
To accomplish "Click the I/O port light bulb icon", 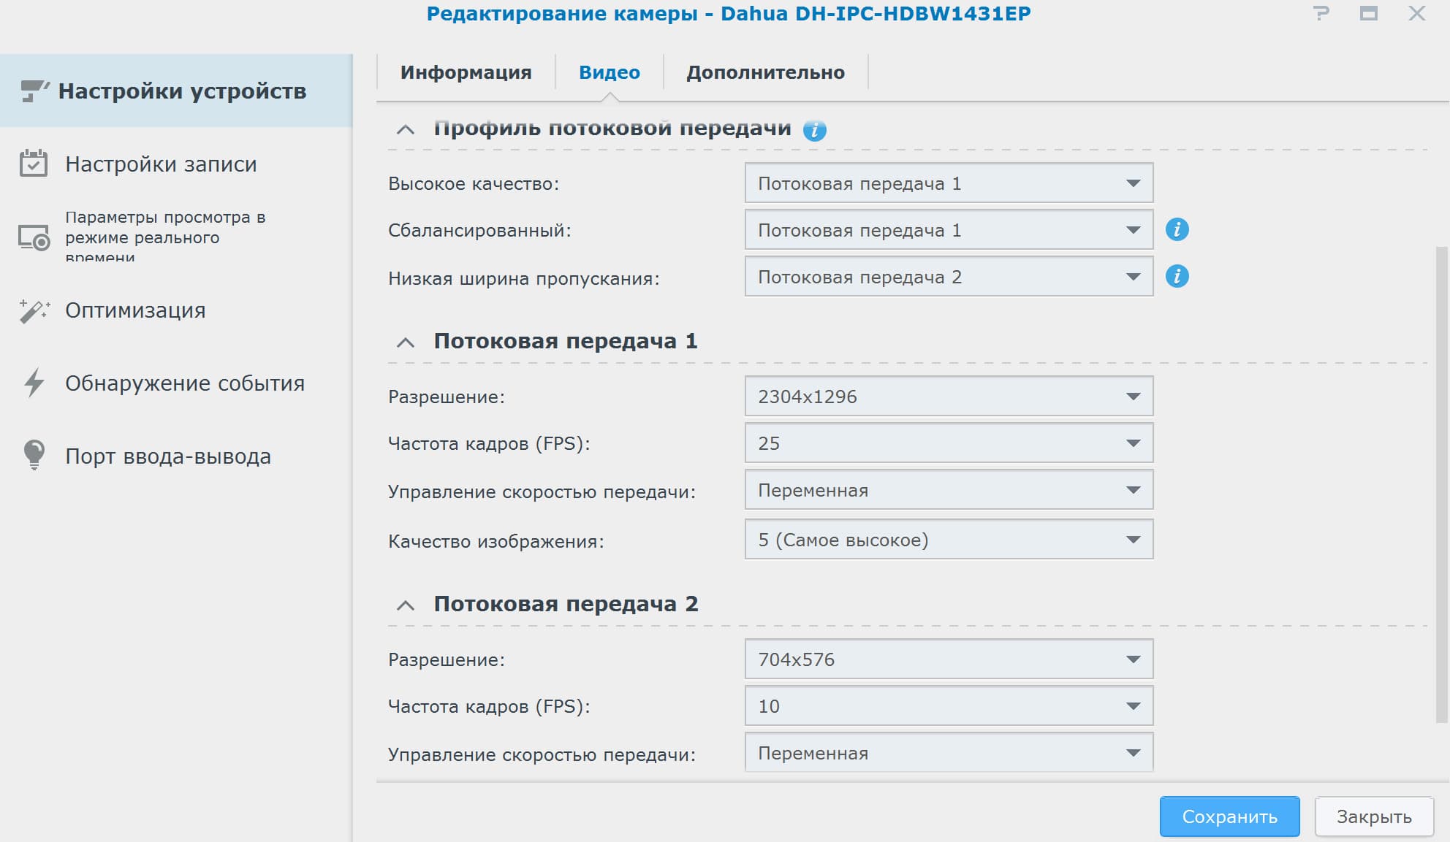I will coord(34,454).
